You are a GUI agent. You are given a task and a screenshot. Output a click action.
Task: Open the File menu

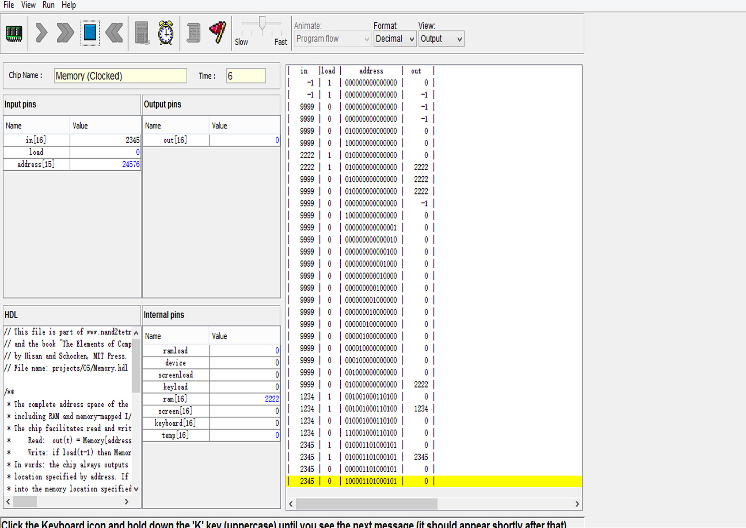pos(9,5)
